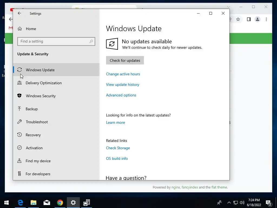The width and height of the screenshot is (277, 208).
Task: Maximize the Settings window
Action: click(211, 13)
